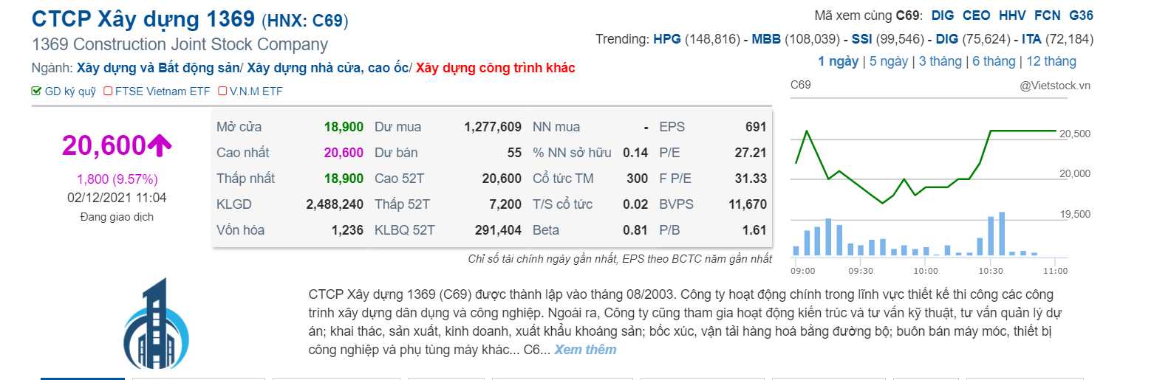Image resolution: width=1154 pixels, height=380 pixels.
Task: Click the KLGD value 2,488,240
Action: pos(335,204)
